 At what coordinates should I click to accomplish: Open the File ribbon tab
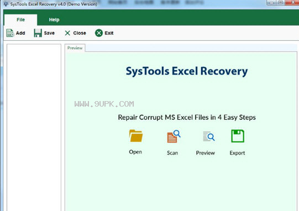coord(20,20)
